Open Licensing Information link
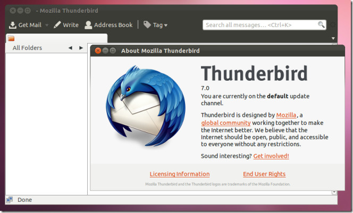This screenshot has height=213, width=353. coord(180,174)
